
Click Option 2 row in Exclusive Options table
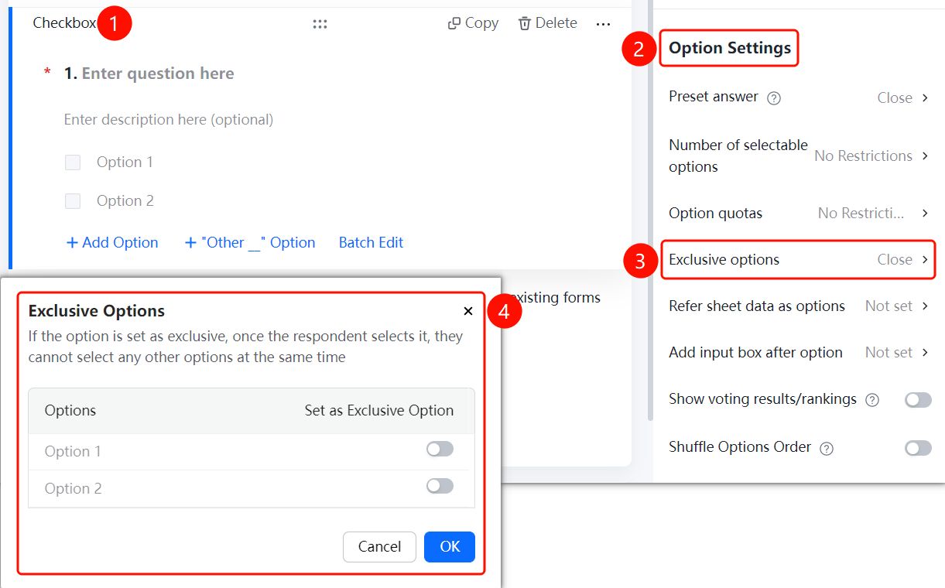[252, 488]
